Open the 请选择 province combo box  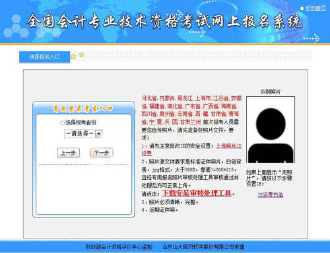[83, 134]
